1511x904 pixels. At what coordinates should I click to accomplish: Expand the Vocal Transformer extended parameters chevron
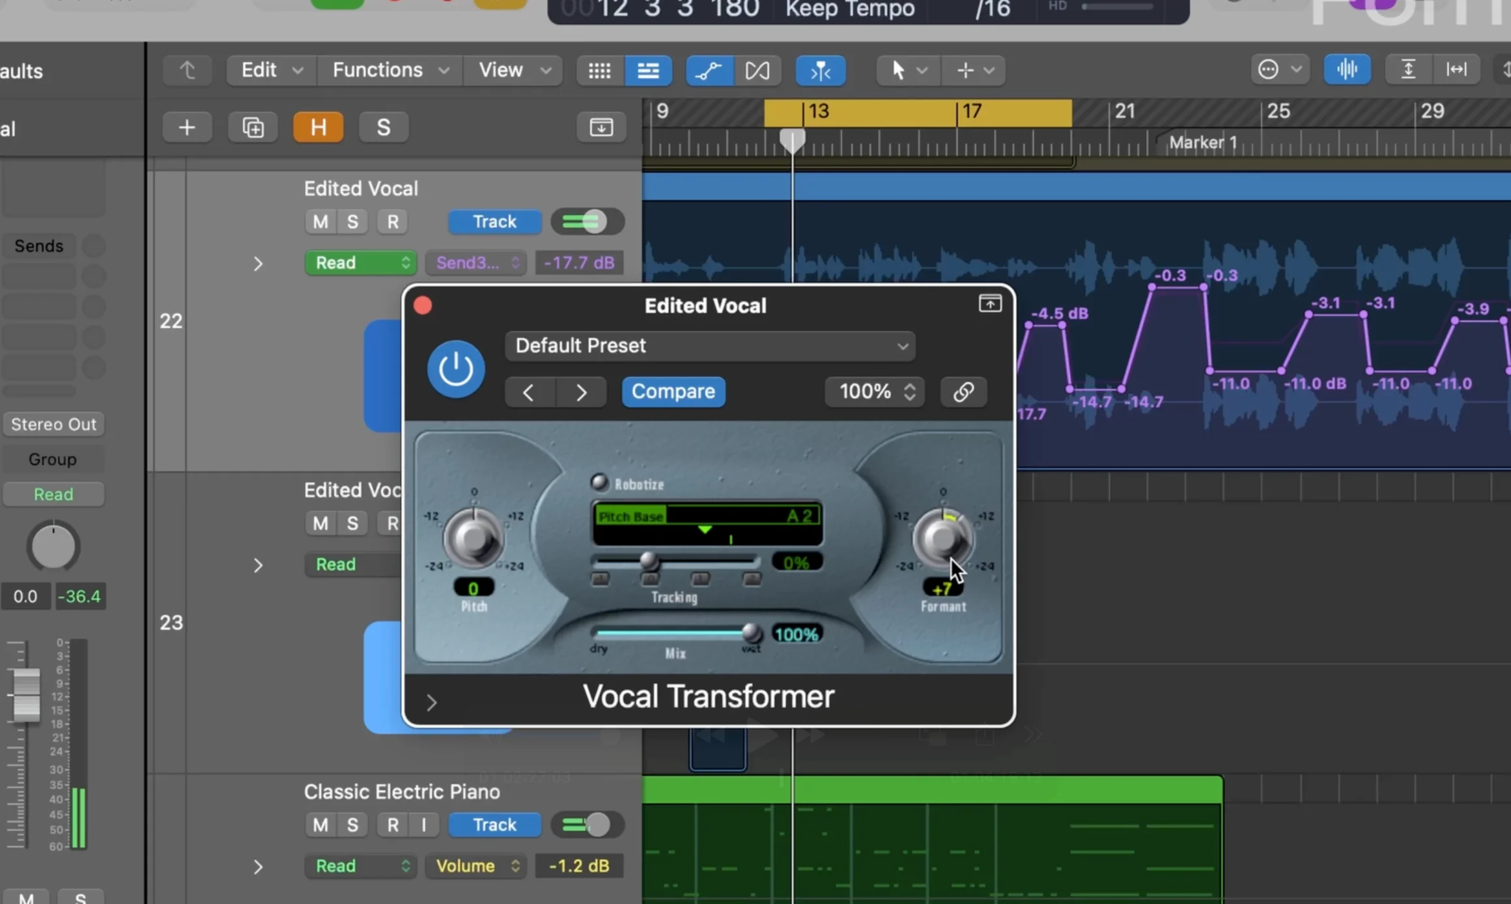point(431,702)
